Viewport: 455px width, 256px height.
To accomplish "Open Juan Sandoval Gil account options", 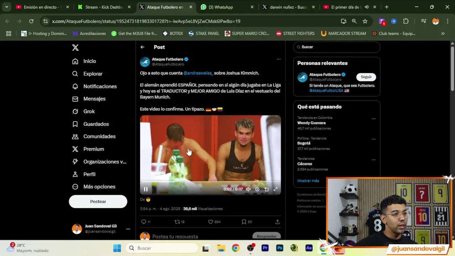I will click(x=128, y=229).
